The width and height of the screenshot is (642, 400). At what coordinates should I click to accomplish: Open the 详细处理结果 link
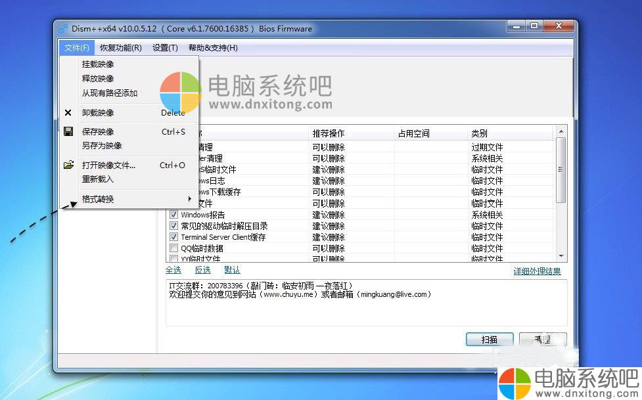(x=537, y=271)
